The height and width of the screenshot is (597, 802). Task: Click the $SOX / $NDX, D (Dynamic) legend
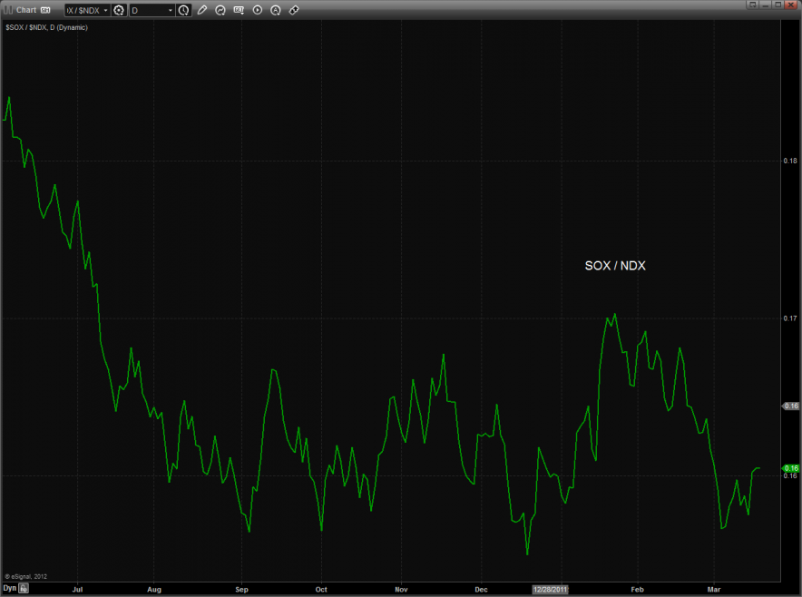click(45, 27)
